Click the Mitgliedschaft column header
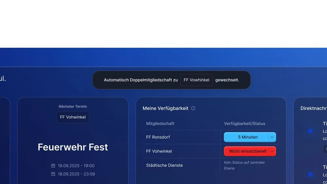327x184 pixels. pos(160,124)
